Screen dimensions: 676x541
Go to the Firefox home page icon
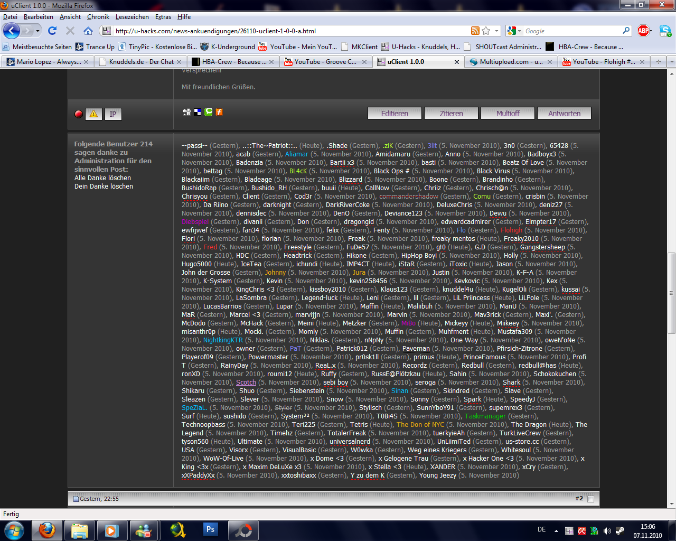point(88,31)
